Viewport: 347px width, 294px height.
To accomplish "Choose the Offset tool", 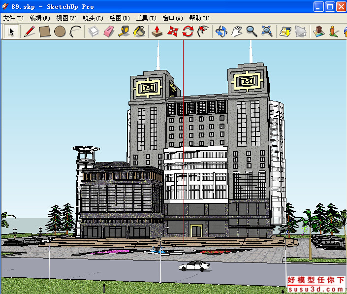I will pos(203,32).
